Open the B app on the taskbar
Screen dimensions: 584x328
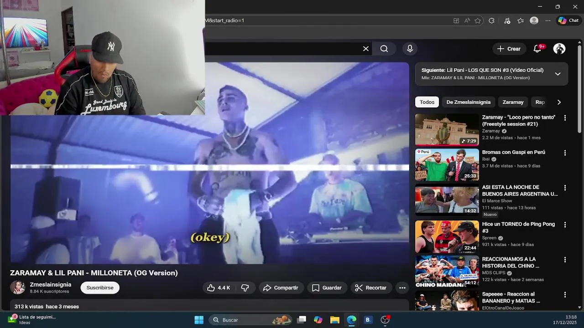368,320
